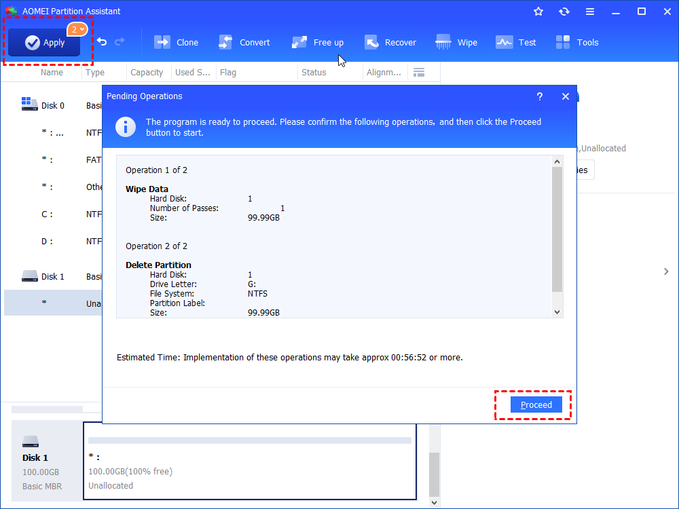Image resolution: width=679 pixels, height=509 pixels.
Task: Select the unallocated row under Disk 1
Action: point(53,303)
